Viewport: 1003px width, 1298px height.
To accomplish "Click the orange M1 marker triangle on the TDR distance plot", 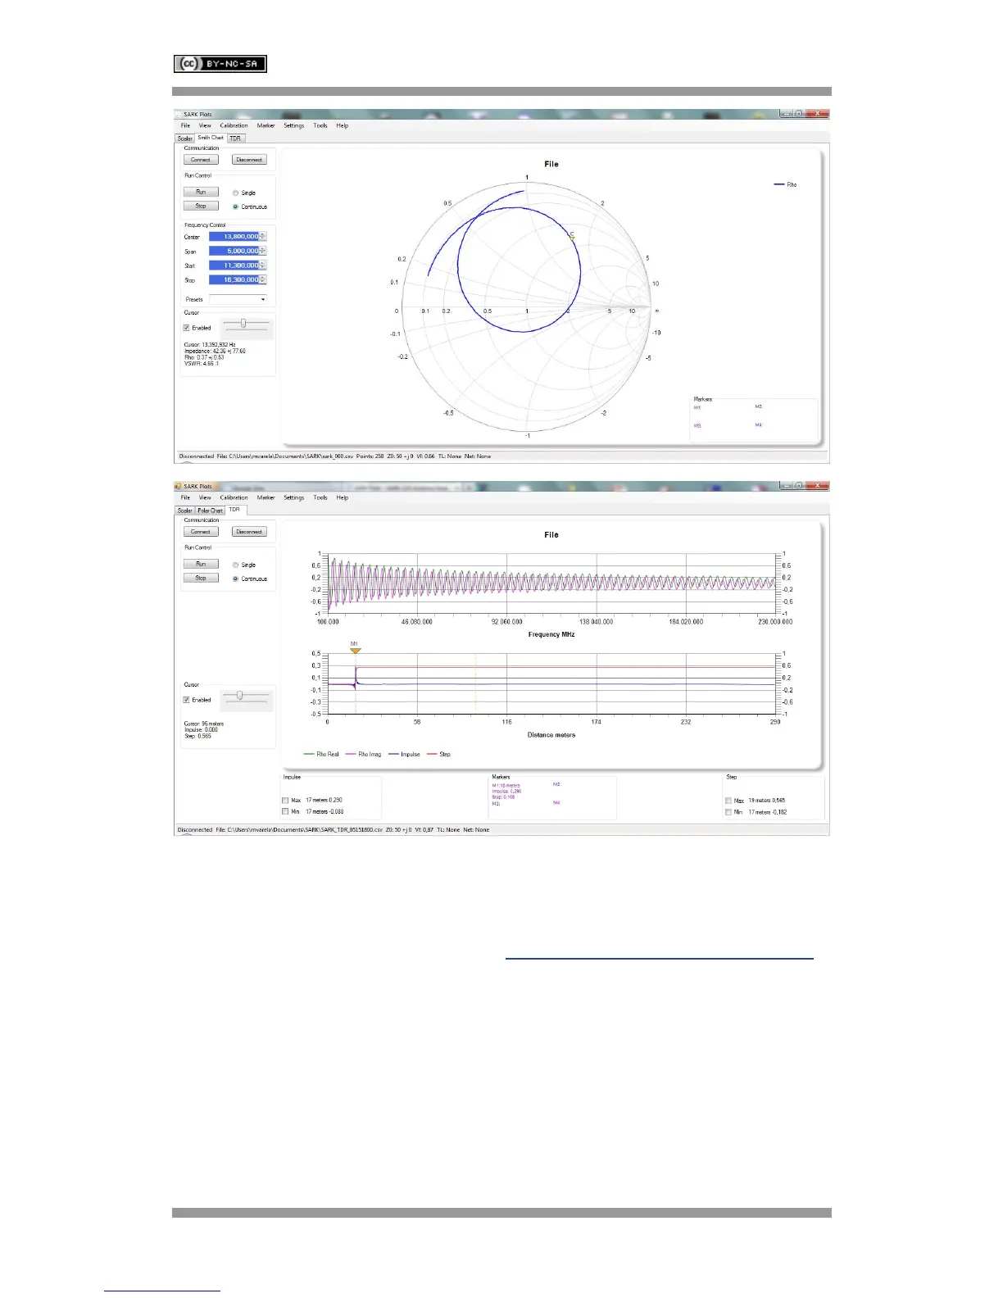I will click(x=355, y=650).
